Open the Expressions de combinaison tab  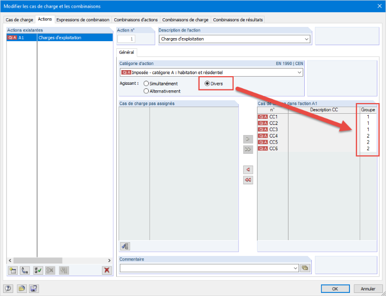[83, 20]
